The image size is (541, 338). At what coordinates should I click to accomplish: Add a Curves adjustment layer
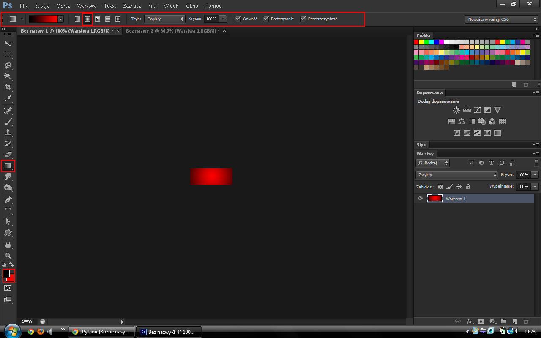pyautogui.click(x=477, y=110)
